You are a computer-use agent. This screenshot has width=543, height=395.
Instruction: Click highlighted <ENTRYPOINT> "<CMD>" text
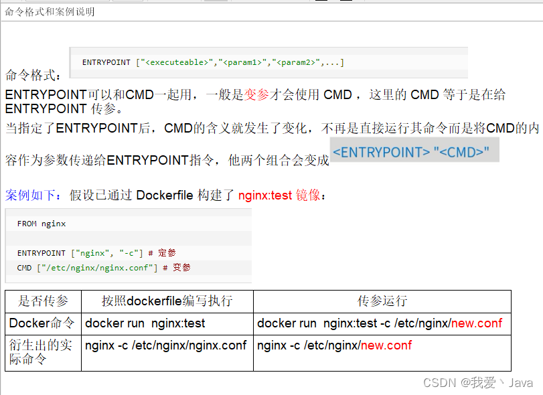(x=411, y=152)
